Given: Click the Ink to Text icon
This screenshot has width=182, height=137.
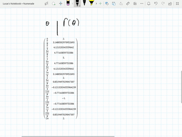Looking at the screenshot, I should 121,3.
